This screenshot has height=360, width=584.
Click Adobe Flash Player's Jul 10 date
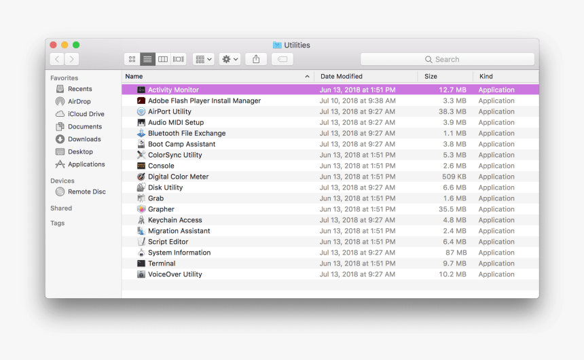coord(358,101)
